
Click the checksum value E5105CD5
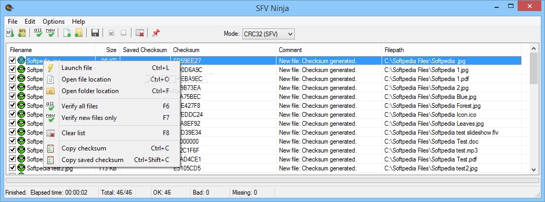187,168
